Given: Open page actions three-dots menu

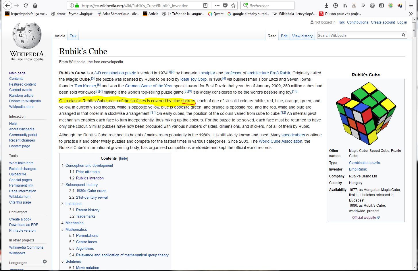Looking at the screenshot, I should pos(217,5).
